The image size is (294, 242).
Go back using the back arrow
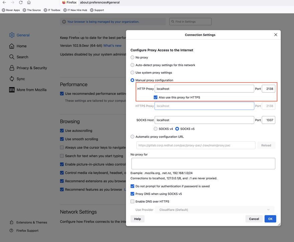tap(4, 2)
